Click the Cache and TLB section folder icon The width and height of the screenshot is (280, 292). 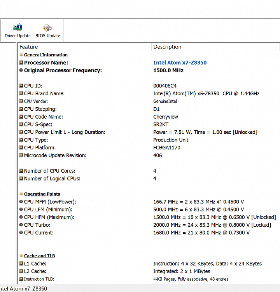click(x=21, y=256)
